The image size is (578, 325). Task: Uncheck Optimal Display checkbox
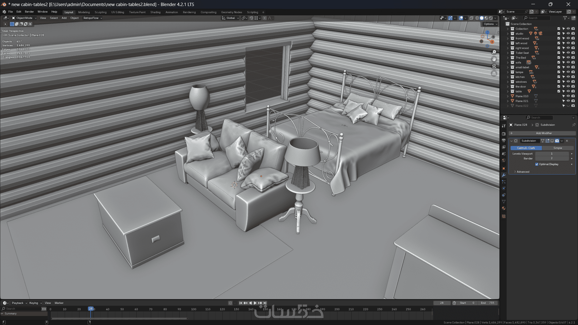click(537, 164)
